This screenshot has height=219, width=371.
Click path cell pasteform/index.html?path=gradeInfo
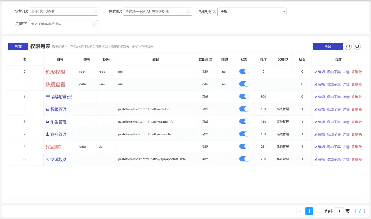(146, 122)
